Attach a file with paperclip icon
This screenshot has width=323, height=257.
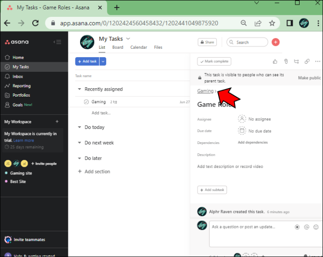coord(286,61)
